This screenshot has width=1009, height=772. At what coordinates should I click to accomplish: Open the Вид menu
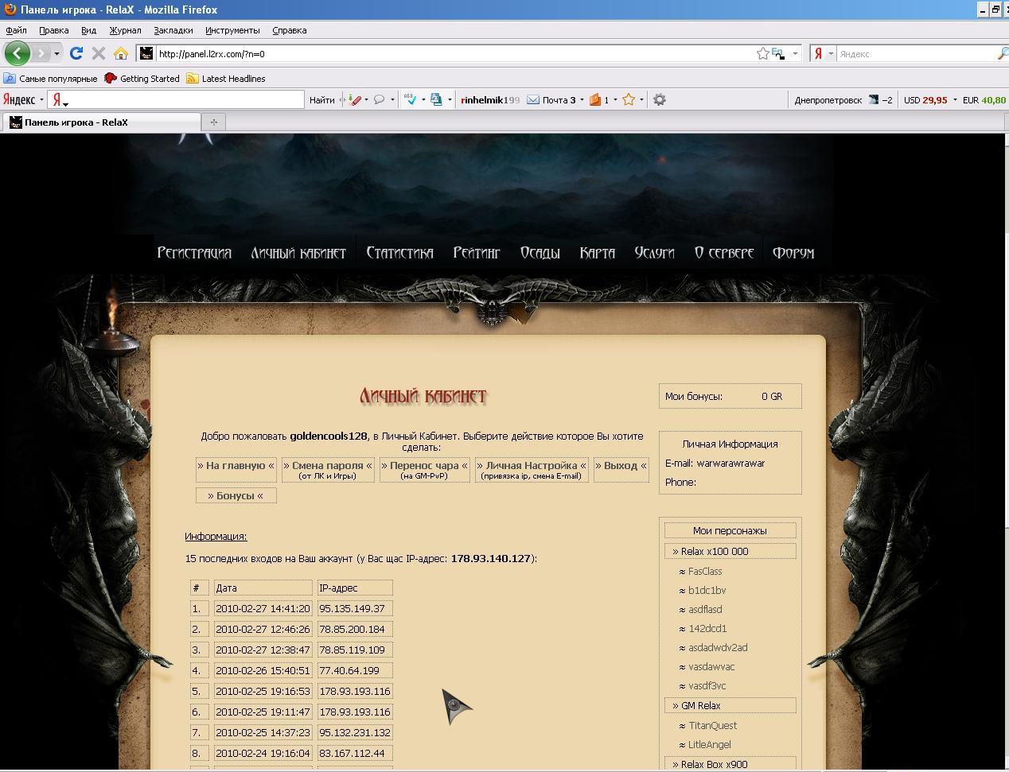click(x=88, y=30)
